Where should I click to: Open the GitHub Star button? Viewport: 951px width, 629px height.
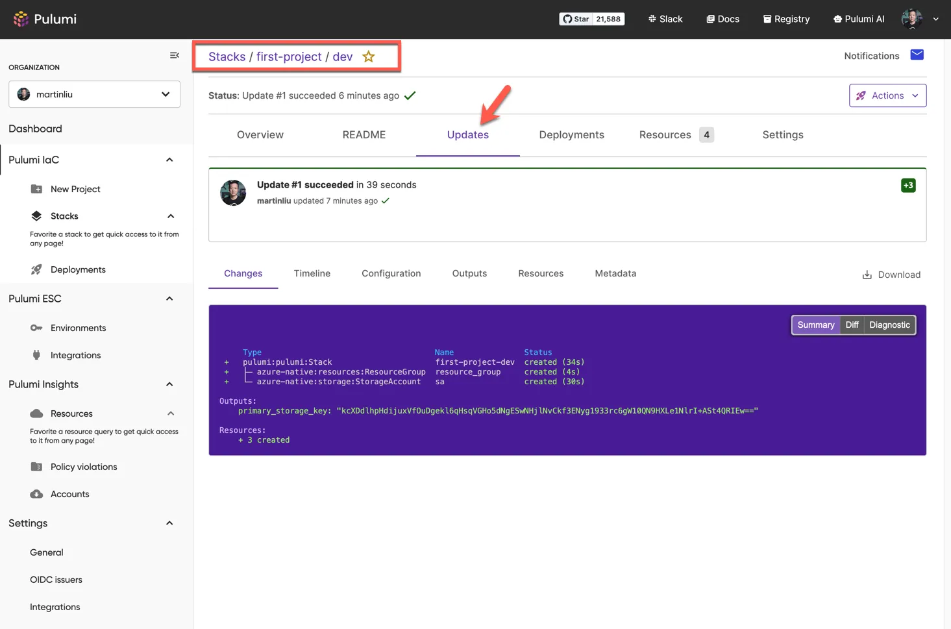point(576,19)
